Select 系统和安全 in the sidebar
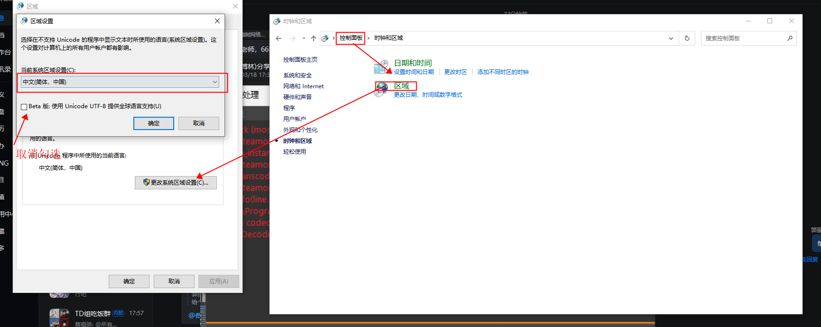The image size is (821, 327). tap(298, 75)
